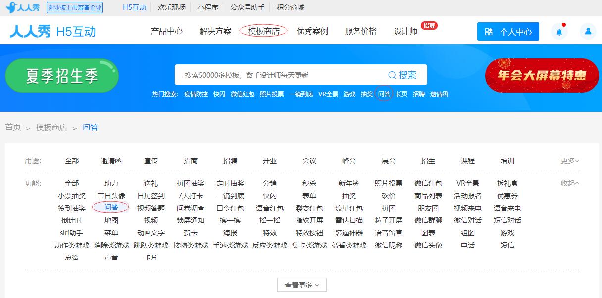Collapse the 功能 list via 收起
This screenshot has height=298, width=602.
pos(570,183)
